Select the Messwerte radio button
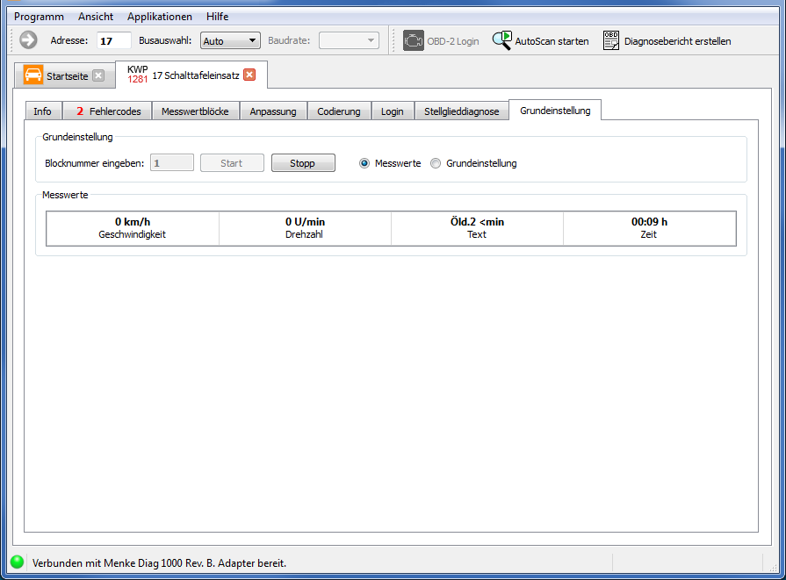Image resolution: width=786 pixels, height=580 pixels. tap(364, 163)
